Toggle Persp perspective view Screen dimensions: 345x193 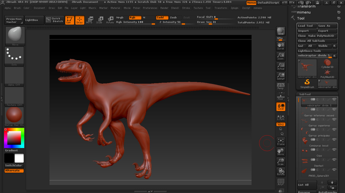click(x=281, y=86)
